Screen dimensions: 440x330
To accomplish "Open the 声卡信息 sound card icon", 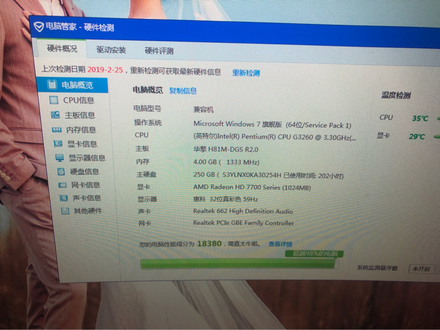I will [x=64, y=198].
